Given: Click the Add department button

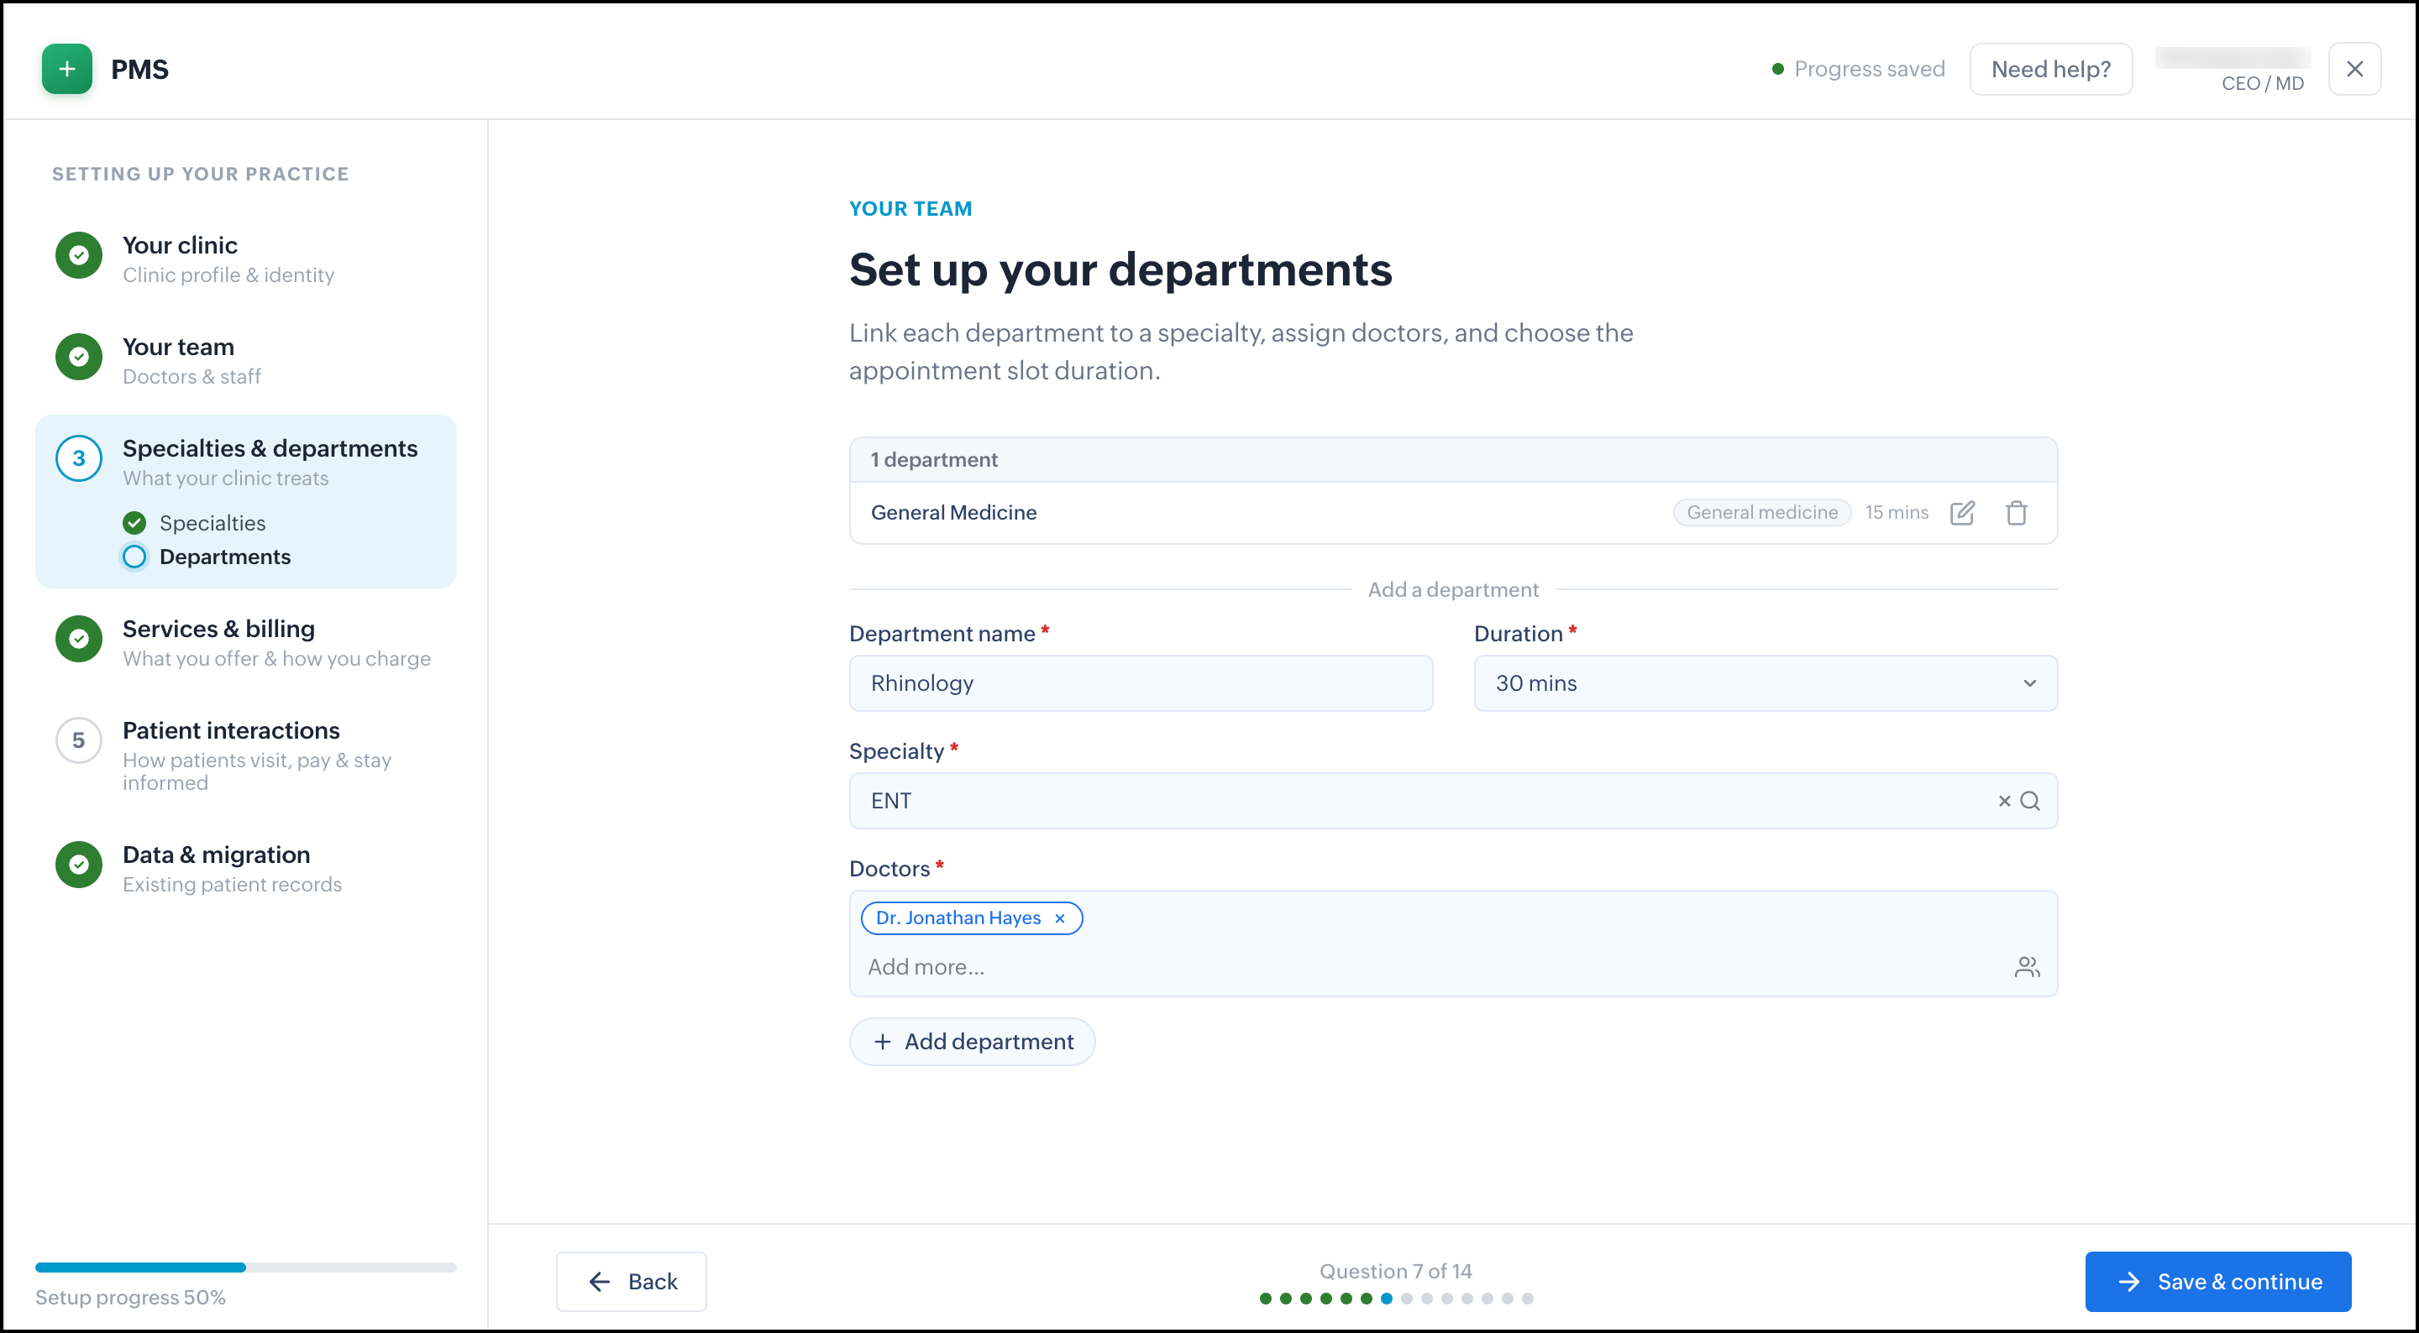Looking at the screenshot, I should (972, 1042).
